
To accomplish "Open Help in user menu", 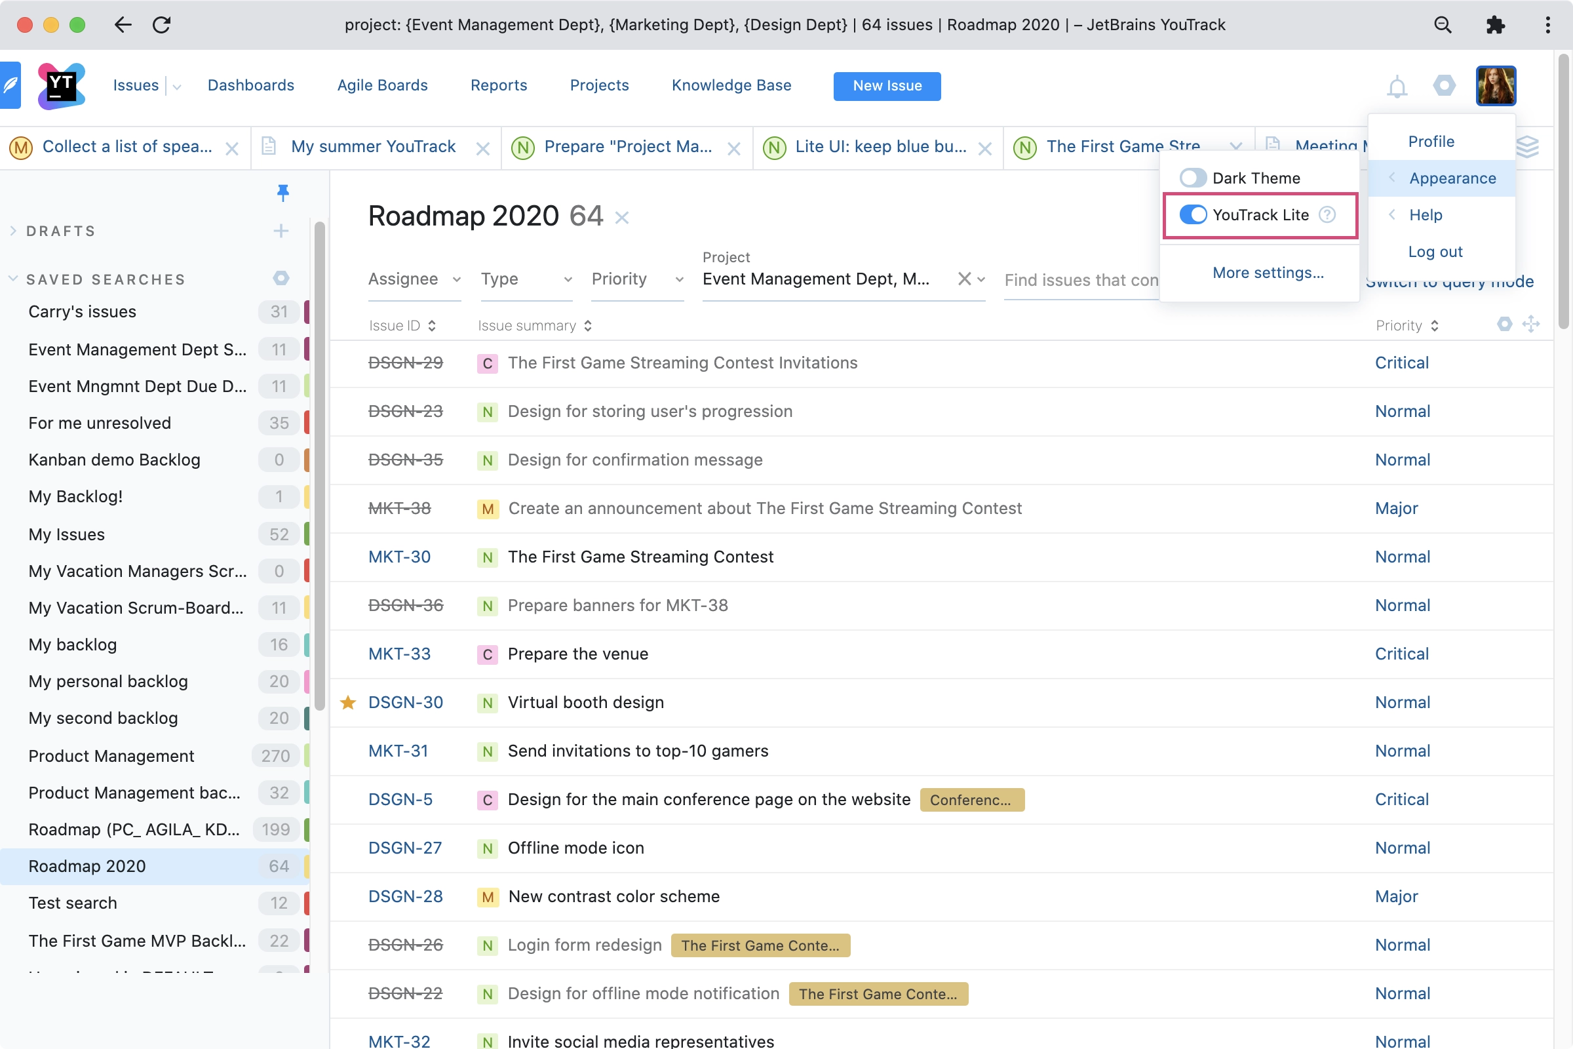I will [x=1442, y=215].
